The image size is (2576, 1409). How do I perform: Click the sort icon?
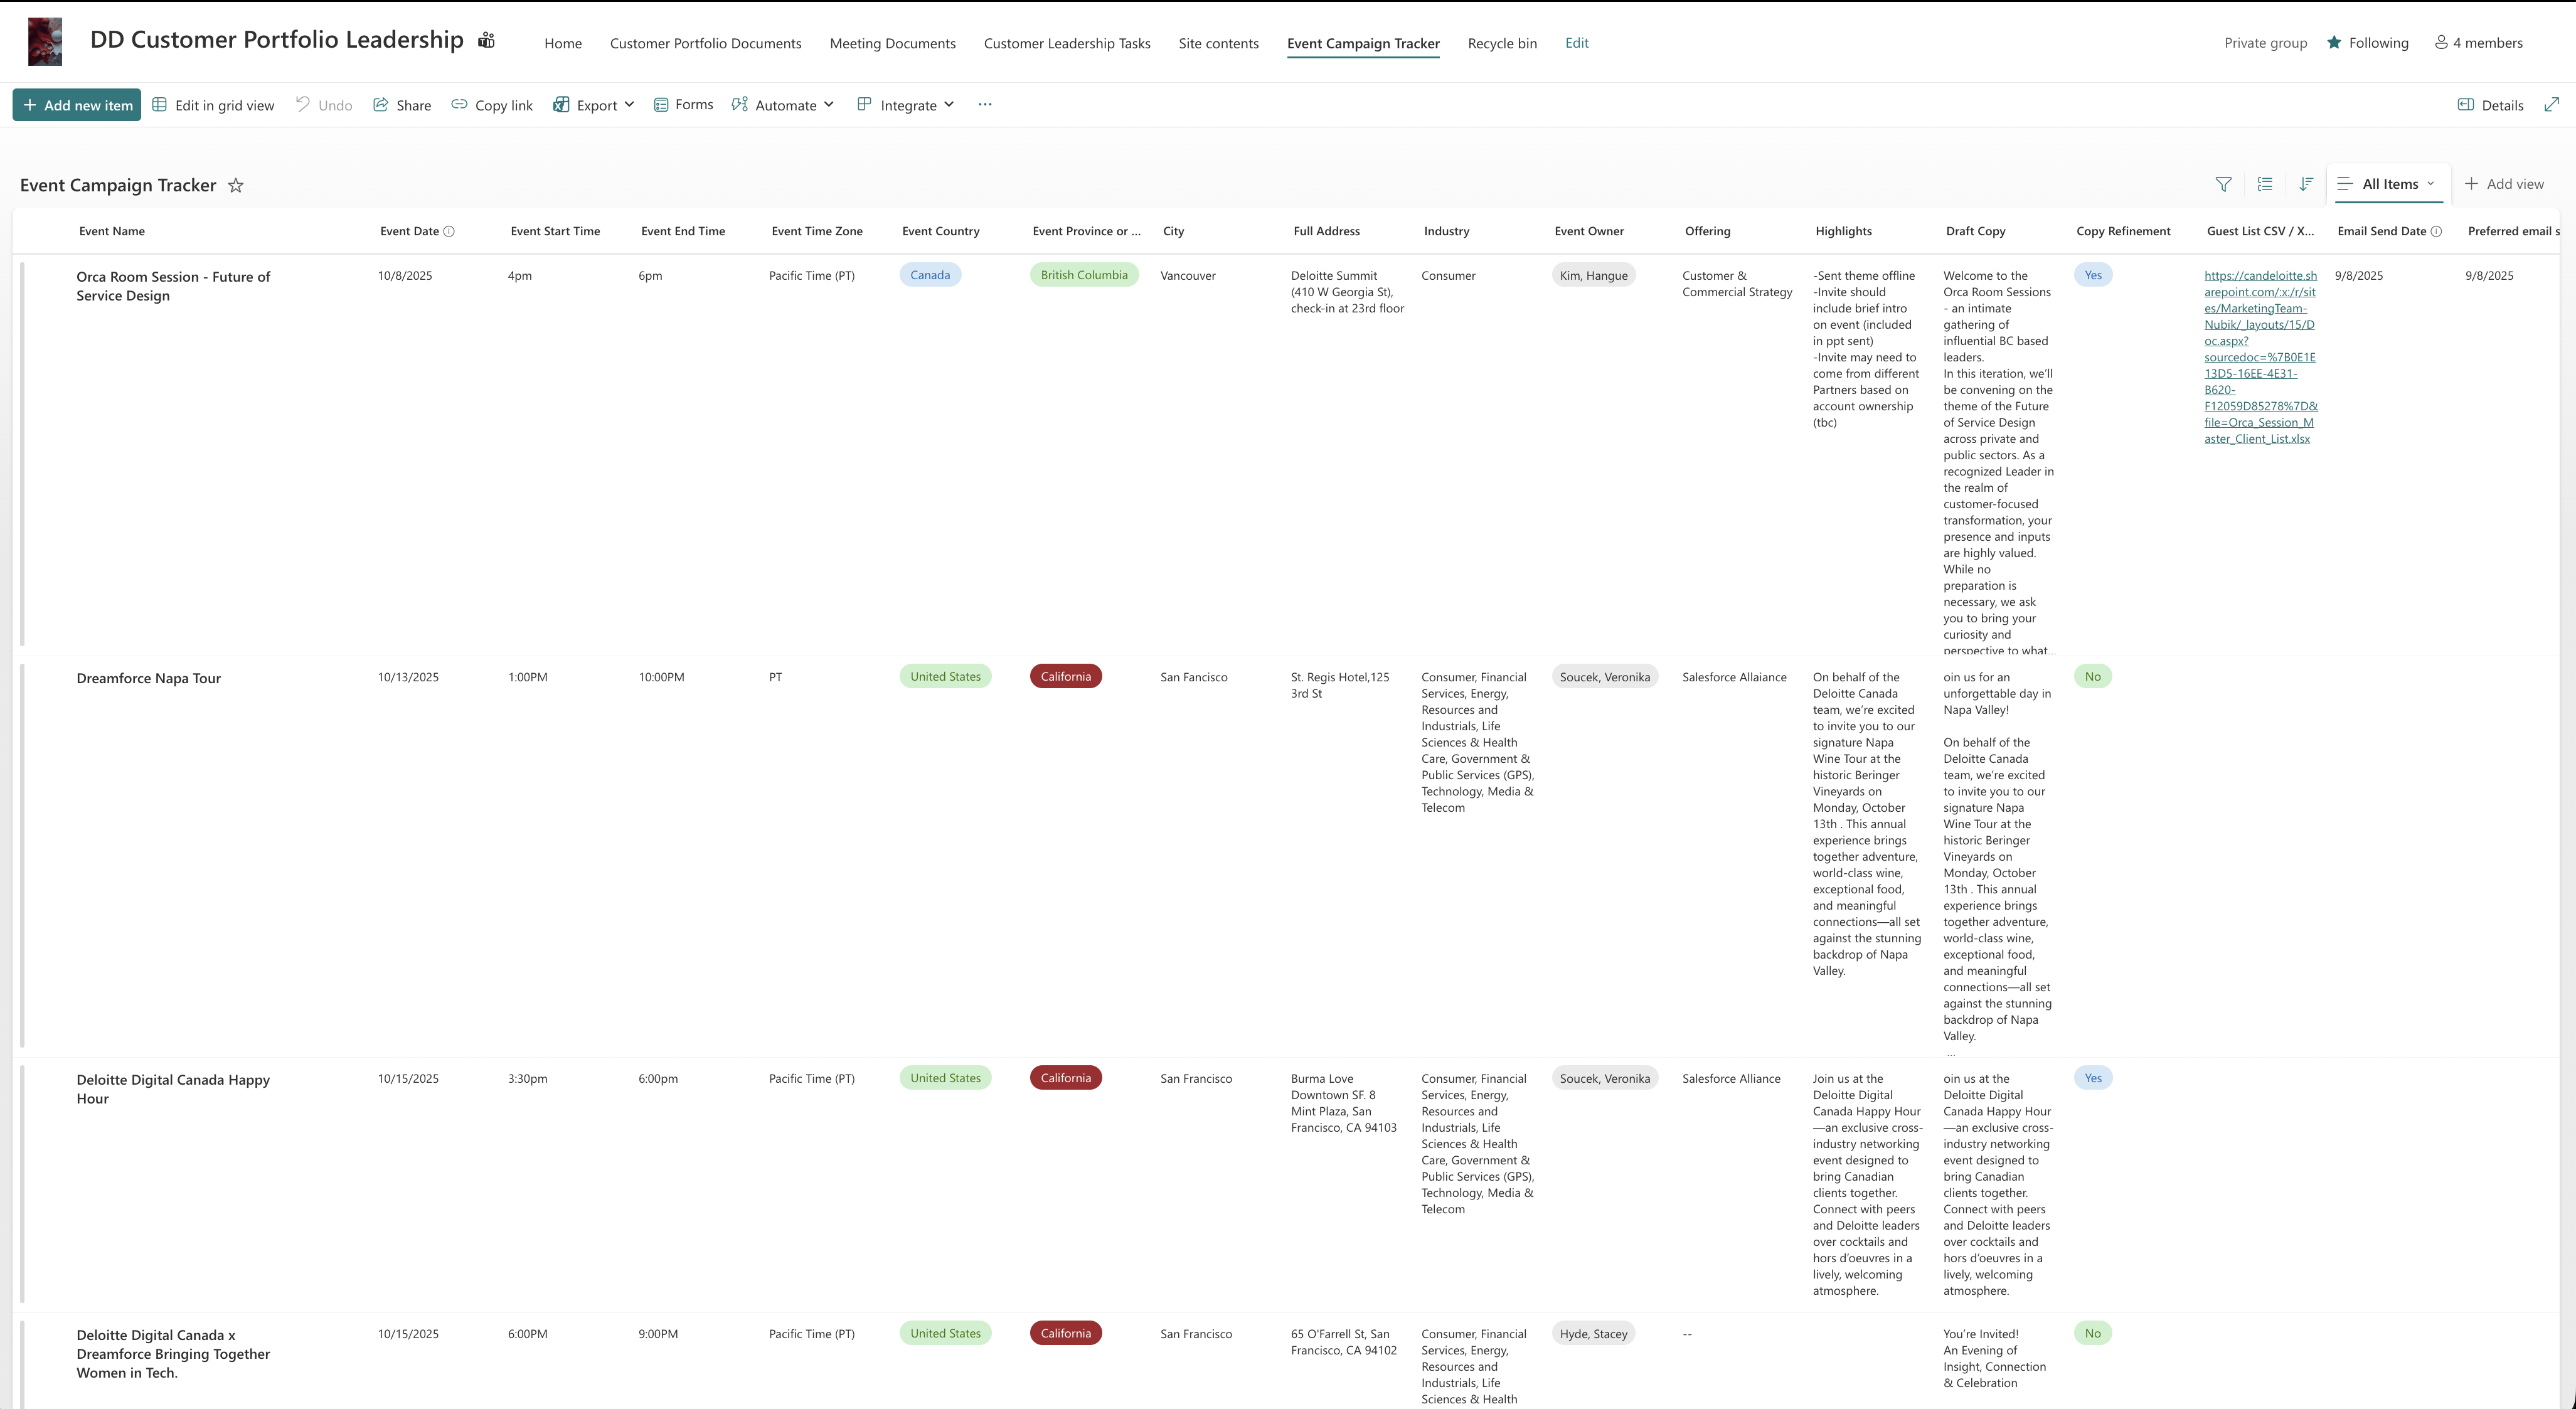click(x=2306, y=184)
